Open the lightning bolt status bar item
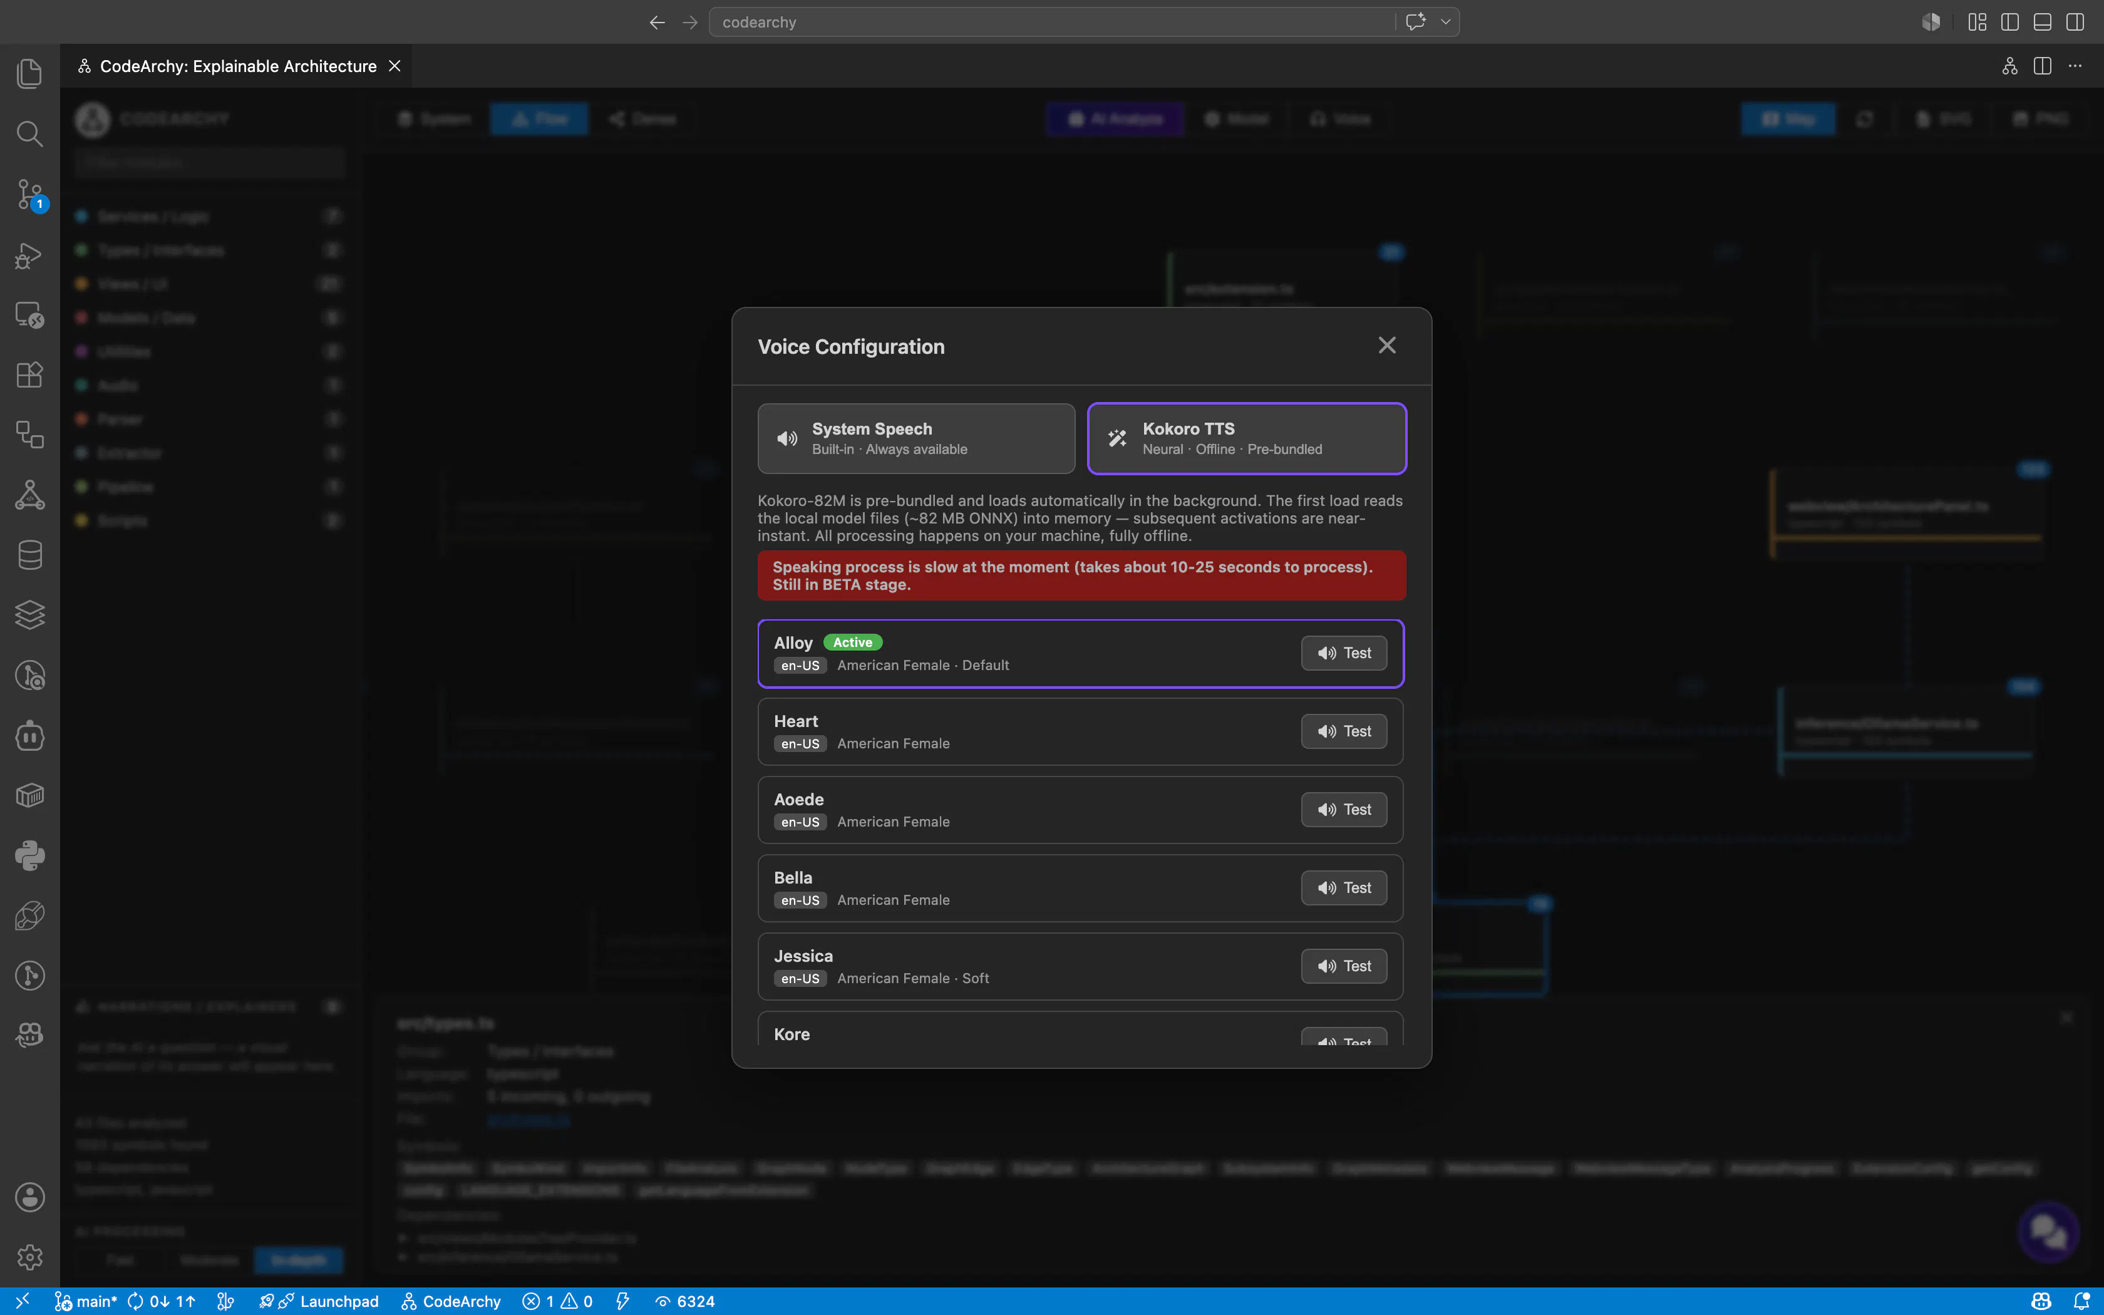Viewport: 2104px width, 1315px height. 622,1301
